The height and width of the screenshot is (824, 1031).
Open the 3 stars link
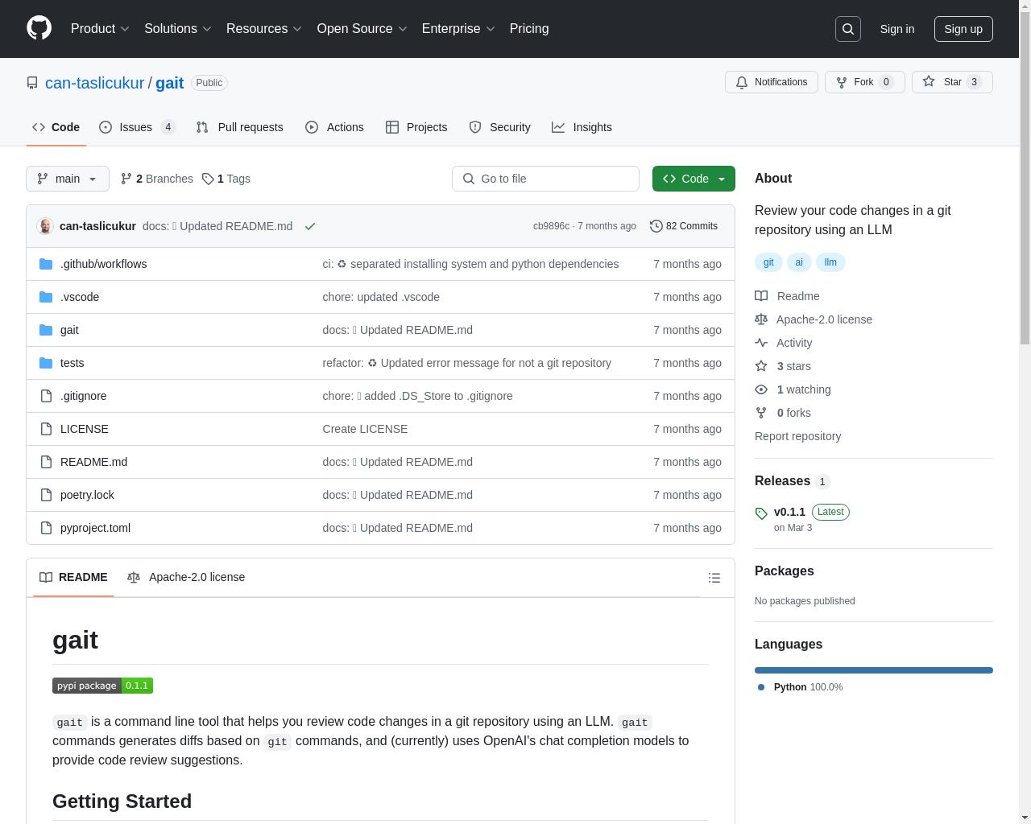click(x=783, y=366)
